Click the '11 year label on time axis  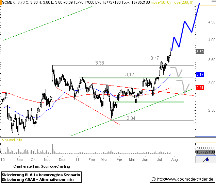pos(77,160)
